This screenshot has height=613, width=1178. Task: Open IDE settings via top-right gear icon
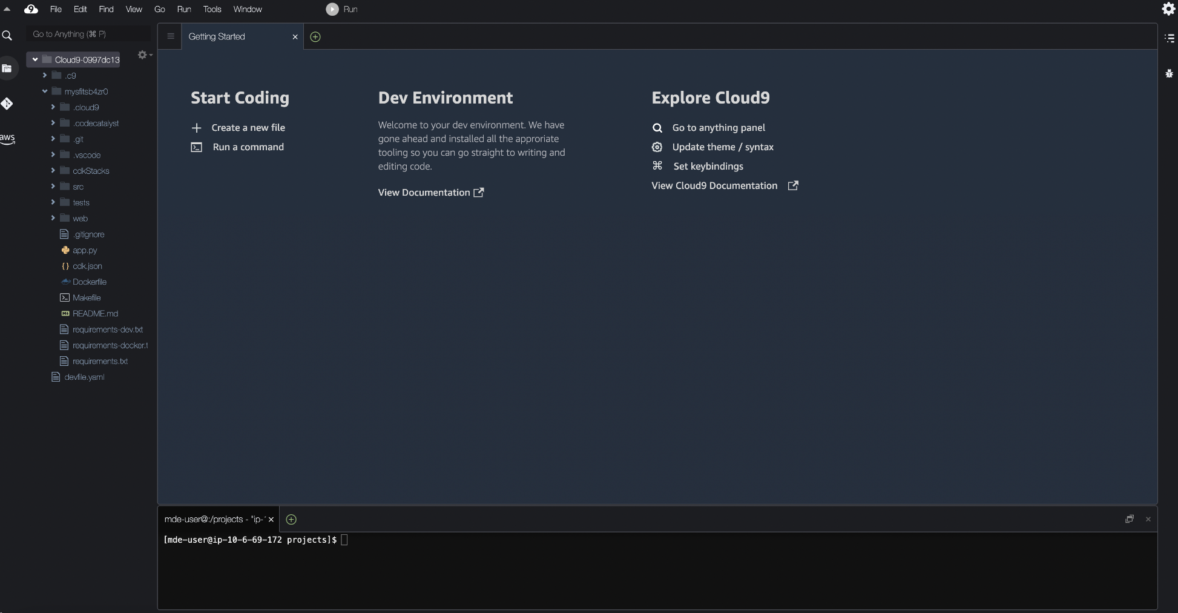click(x=1170, y=9)
